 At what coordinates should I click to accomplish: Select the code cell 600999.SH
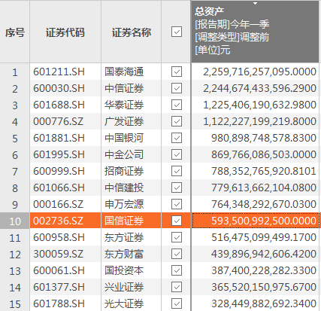pos(65,171)
